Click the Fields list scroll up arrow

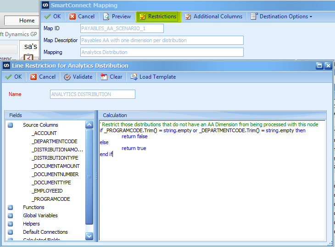[89, 124]
